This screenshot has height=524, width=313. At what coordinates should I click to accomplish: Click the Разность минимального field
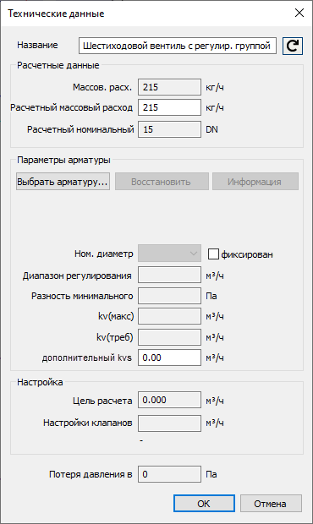(x=169, y=296)
